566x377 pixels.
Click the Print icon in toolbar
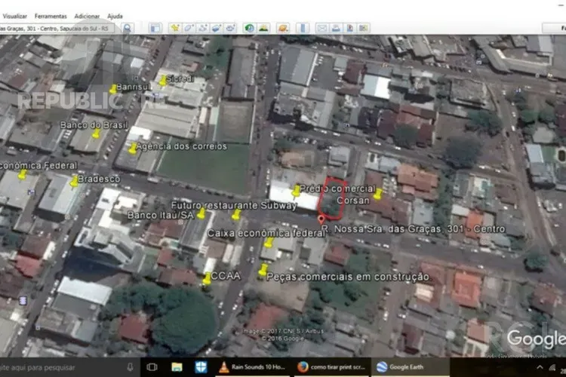click(336, 28)
